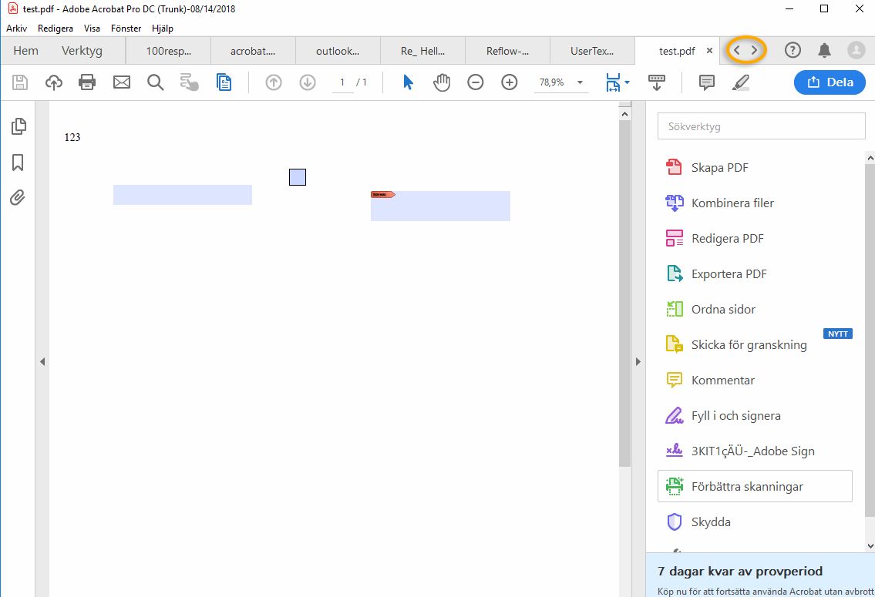Open the bookmarks panel
Screen dimensions: 875x597
[18, 163]
